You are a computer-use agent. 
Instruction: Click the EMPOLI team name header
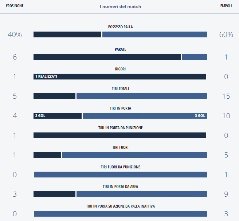click(226, 6)
